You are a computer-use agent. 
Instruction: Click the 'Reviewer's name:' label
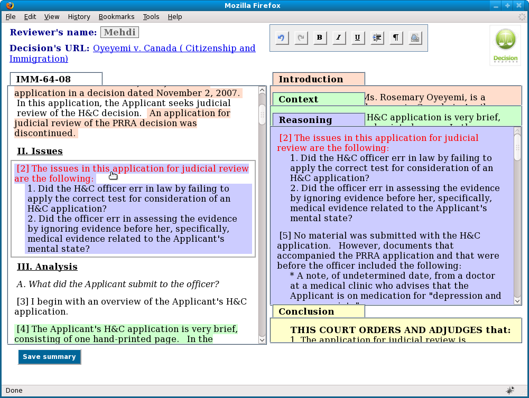coord(53,32)
